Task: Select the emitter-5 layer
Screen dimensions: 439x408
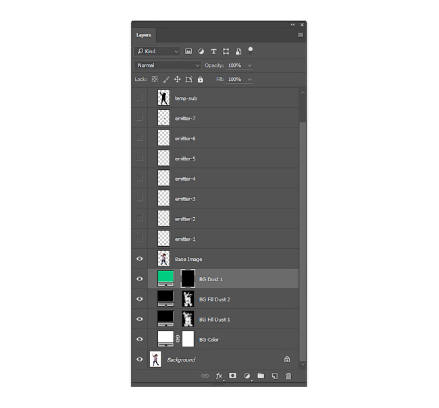Action: [x=223, y=158]
